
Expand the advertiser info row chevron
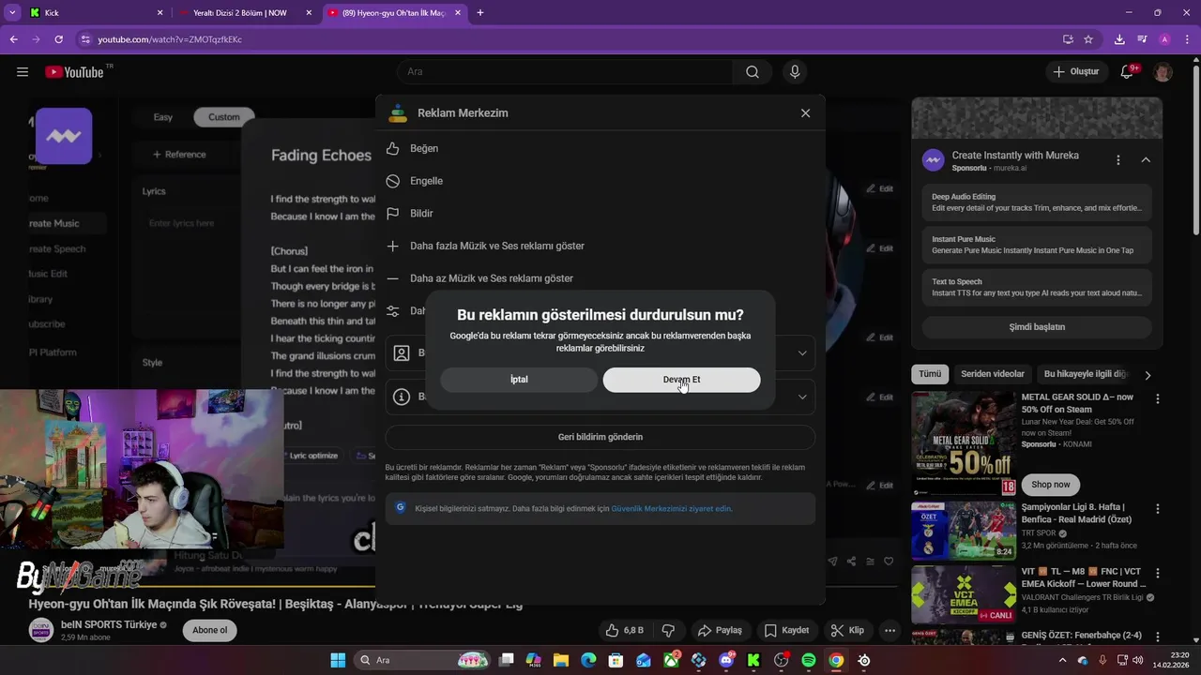tap(802, 353)
